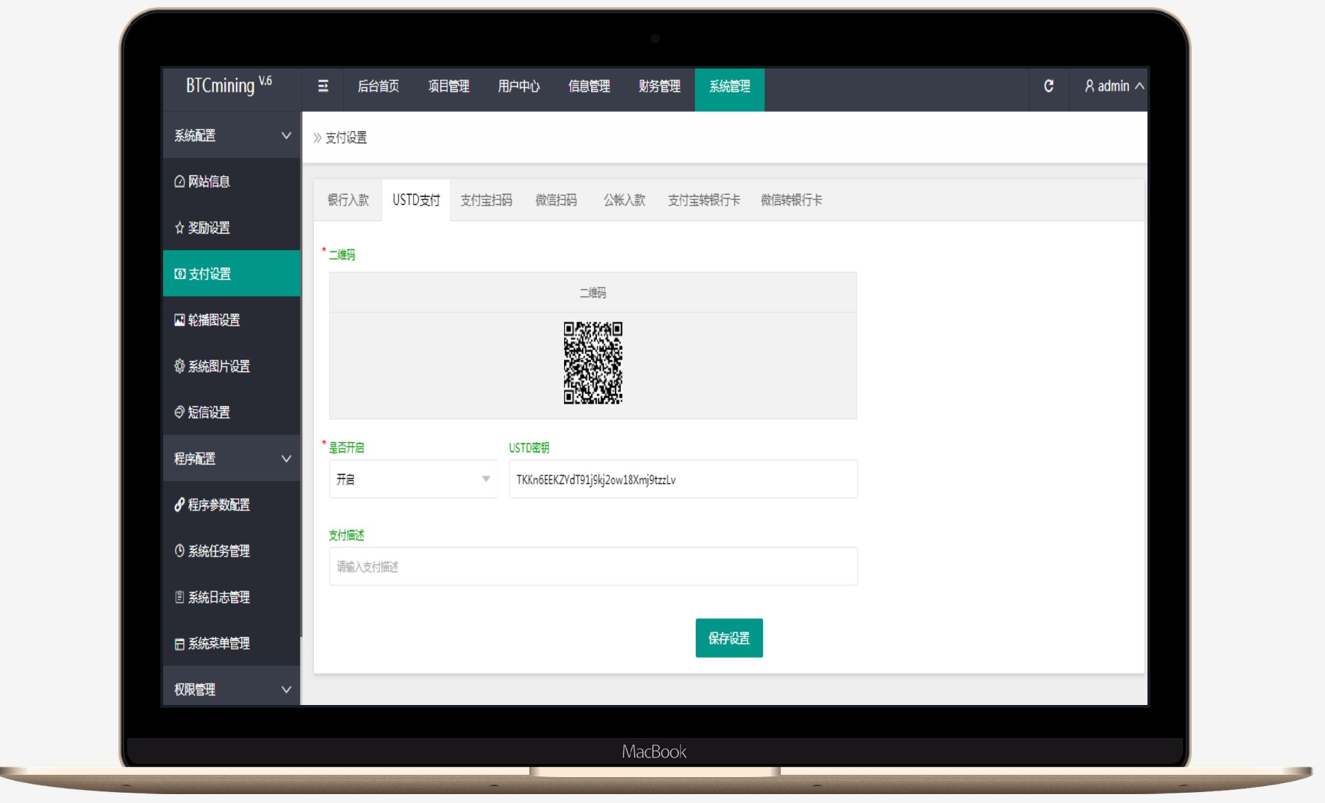Switch to the USTD支付 tab
This screenshot has width=1325, height=803.
pyautogui.click(x=416, y=200)
